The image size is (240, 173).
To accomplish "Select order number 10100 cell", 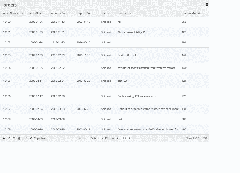I will [7, 22].
